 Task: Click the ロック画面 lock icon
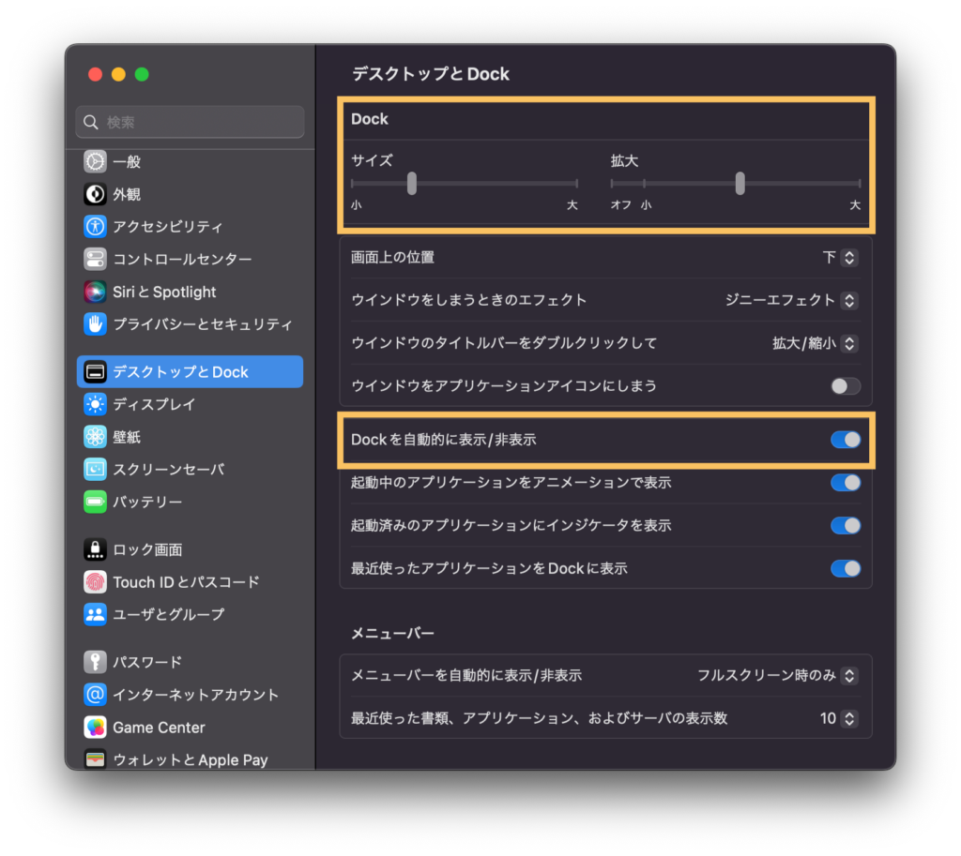tap(95, 549)
